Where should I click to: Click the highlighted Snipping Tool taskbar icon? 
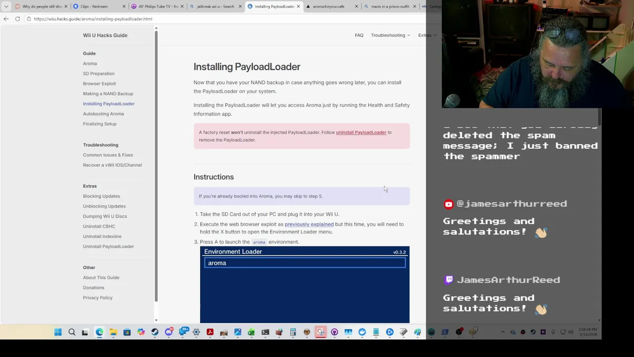320,332
